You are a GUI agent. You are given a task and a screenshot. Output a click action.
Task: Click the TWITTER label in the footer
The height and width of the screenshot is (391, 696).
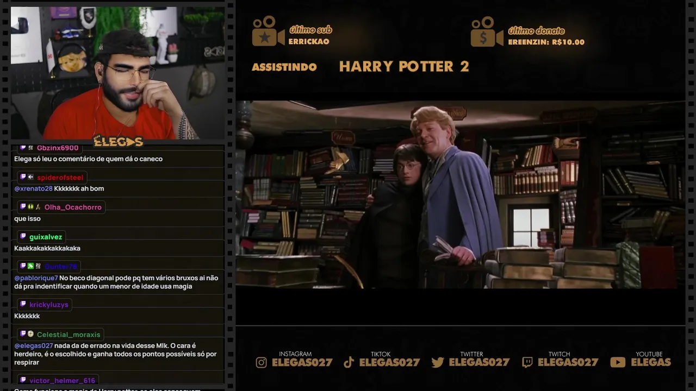[471, 354]
